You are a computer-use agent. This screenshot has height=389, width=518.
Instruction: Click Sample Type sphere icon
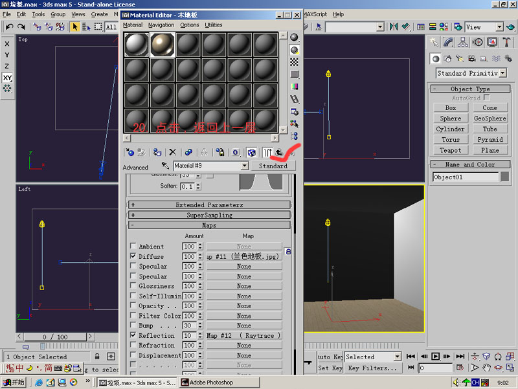tap(294, 38)
